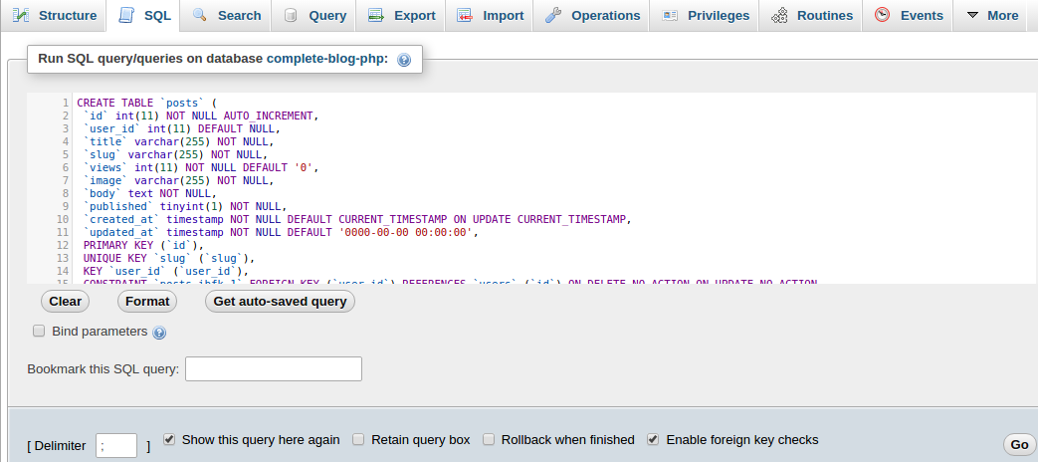Focus the Bookmark this SQL query field
Image resolution: width=1038 pixels, height=462 pixels.
click(x=274, y=368)
